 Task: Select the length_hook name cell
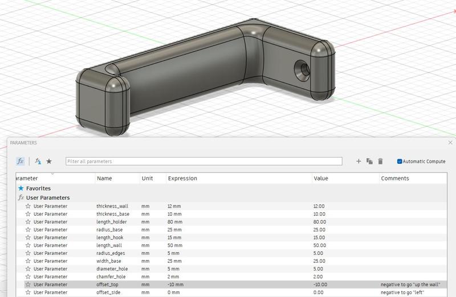109,237
